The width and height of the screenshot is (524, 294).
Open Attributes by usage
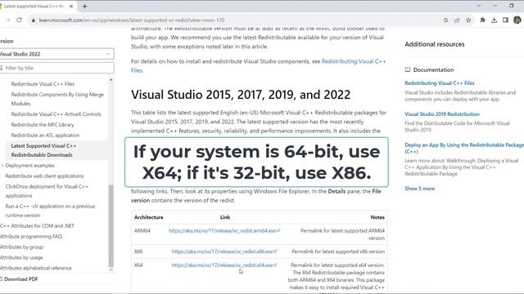coord(21,258)
